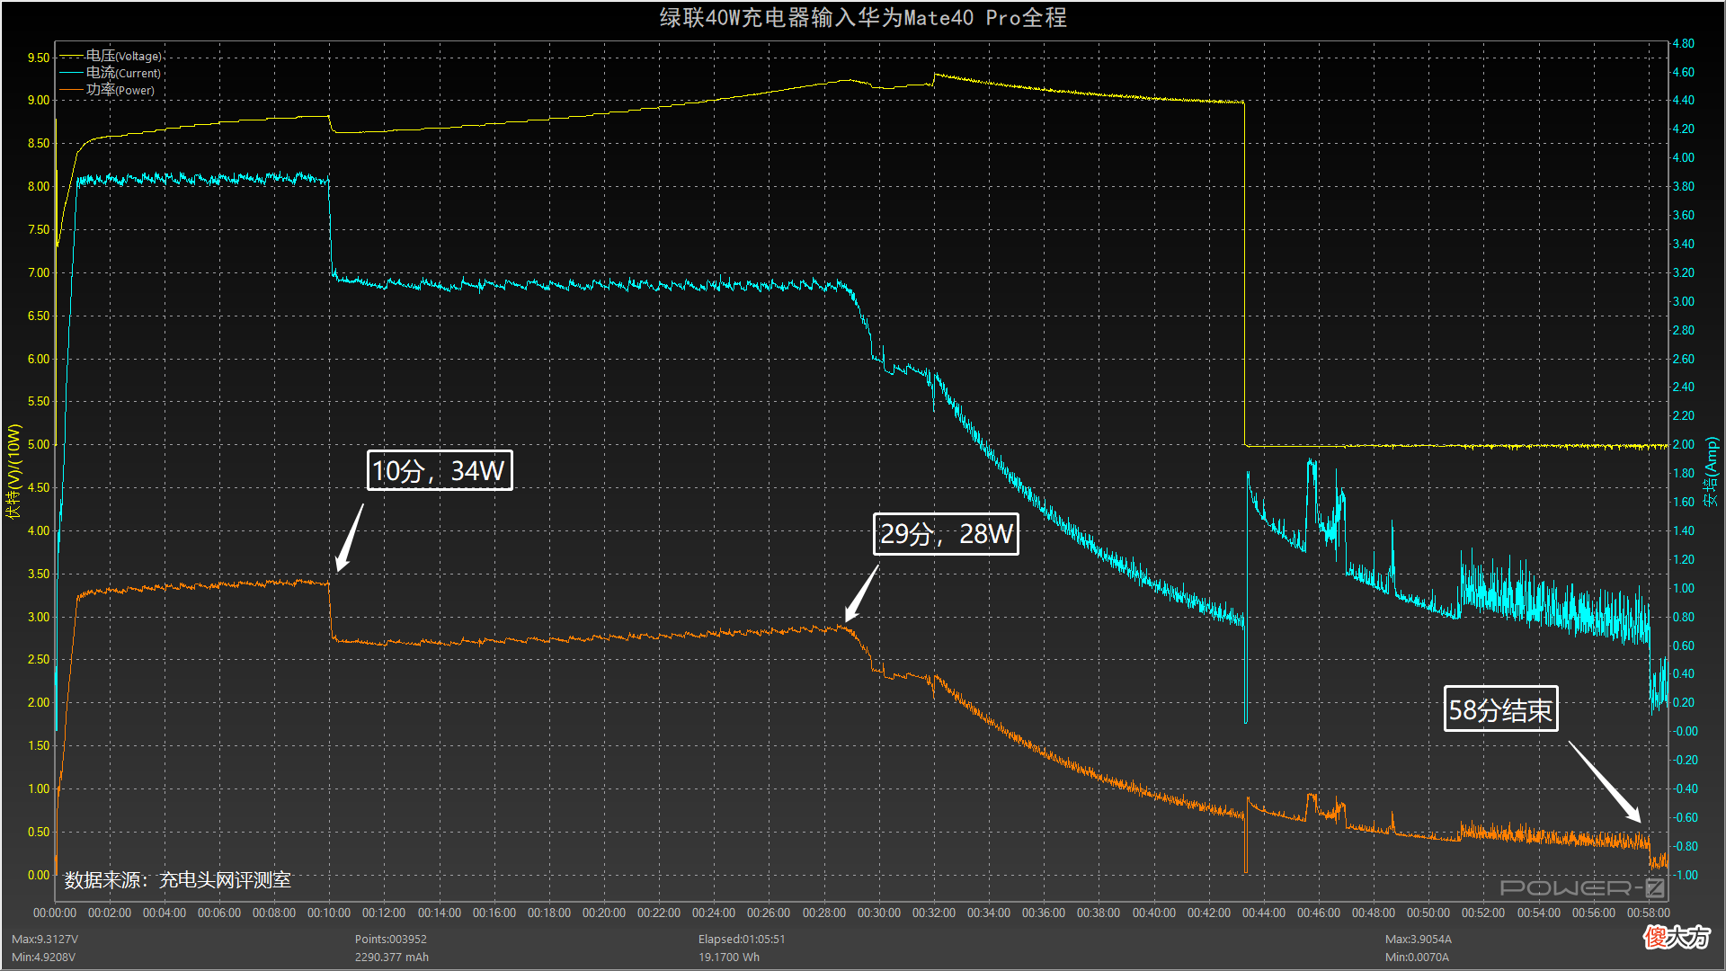Click the 7.50 left axis tick label

tap(39, 230)
